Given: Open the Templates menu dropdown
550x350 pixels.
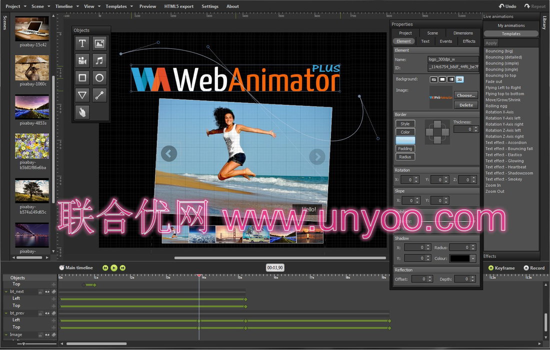Looking at the screenshot, I should coord(119,6).
